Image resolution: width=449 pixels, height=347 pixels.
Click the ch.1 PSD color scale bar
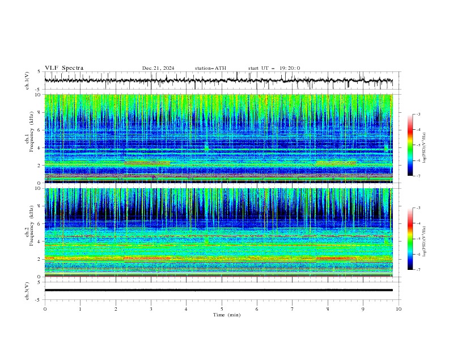pos(410,145)
